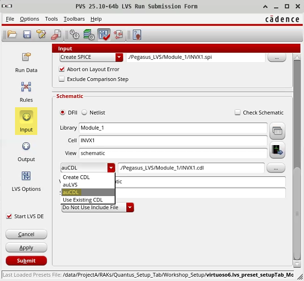This screenshot has height=281, width=304.
Task: Click the scrollbar down arrow
Action: pyautogui.click(x=297, y=264)
